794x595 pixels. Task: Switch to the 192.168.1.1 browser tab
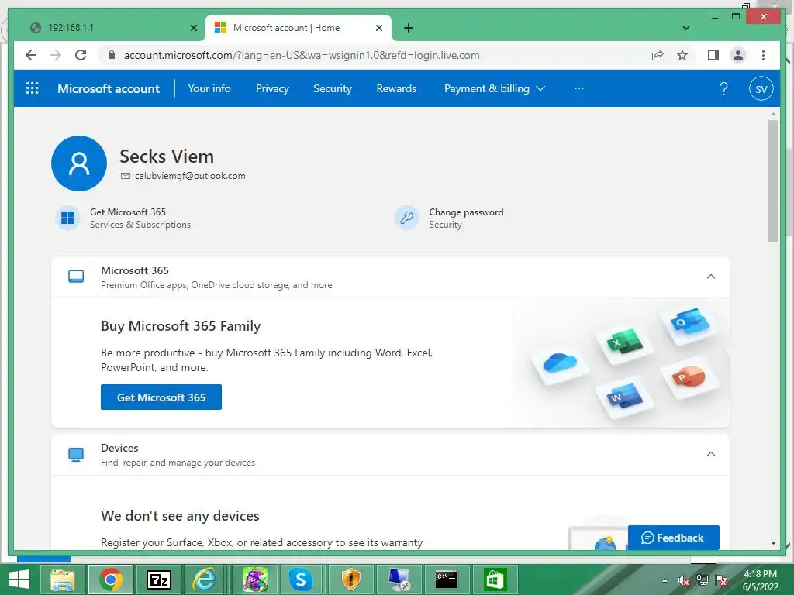point(109,28)
